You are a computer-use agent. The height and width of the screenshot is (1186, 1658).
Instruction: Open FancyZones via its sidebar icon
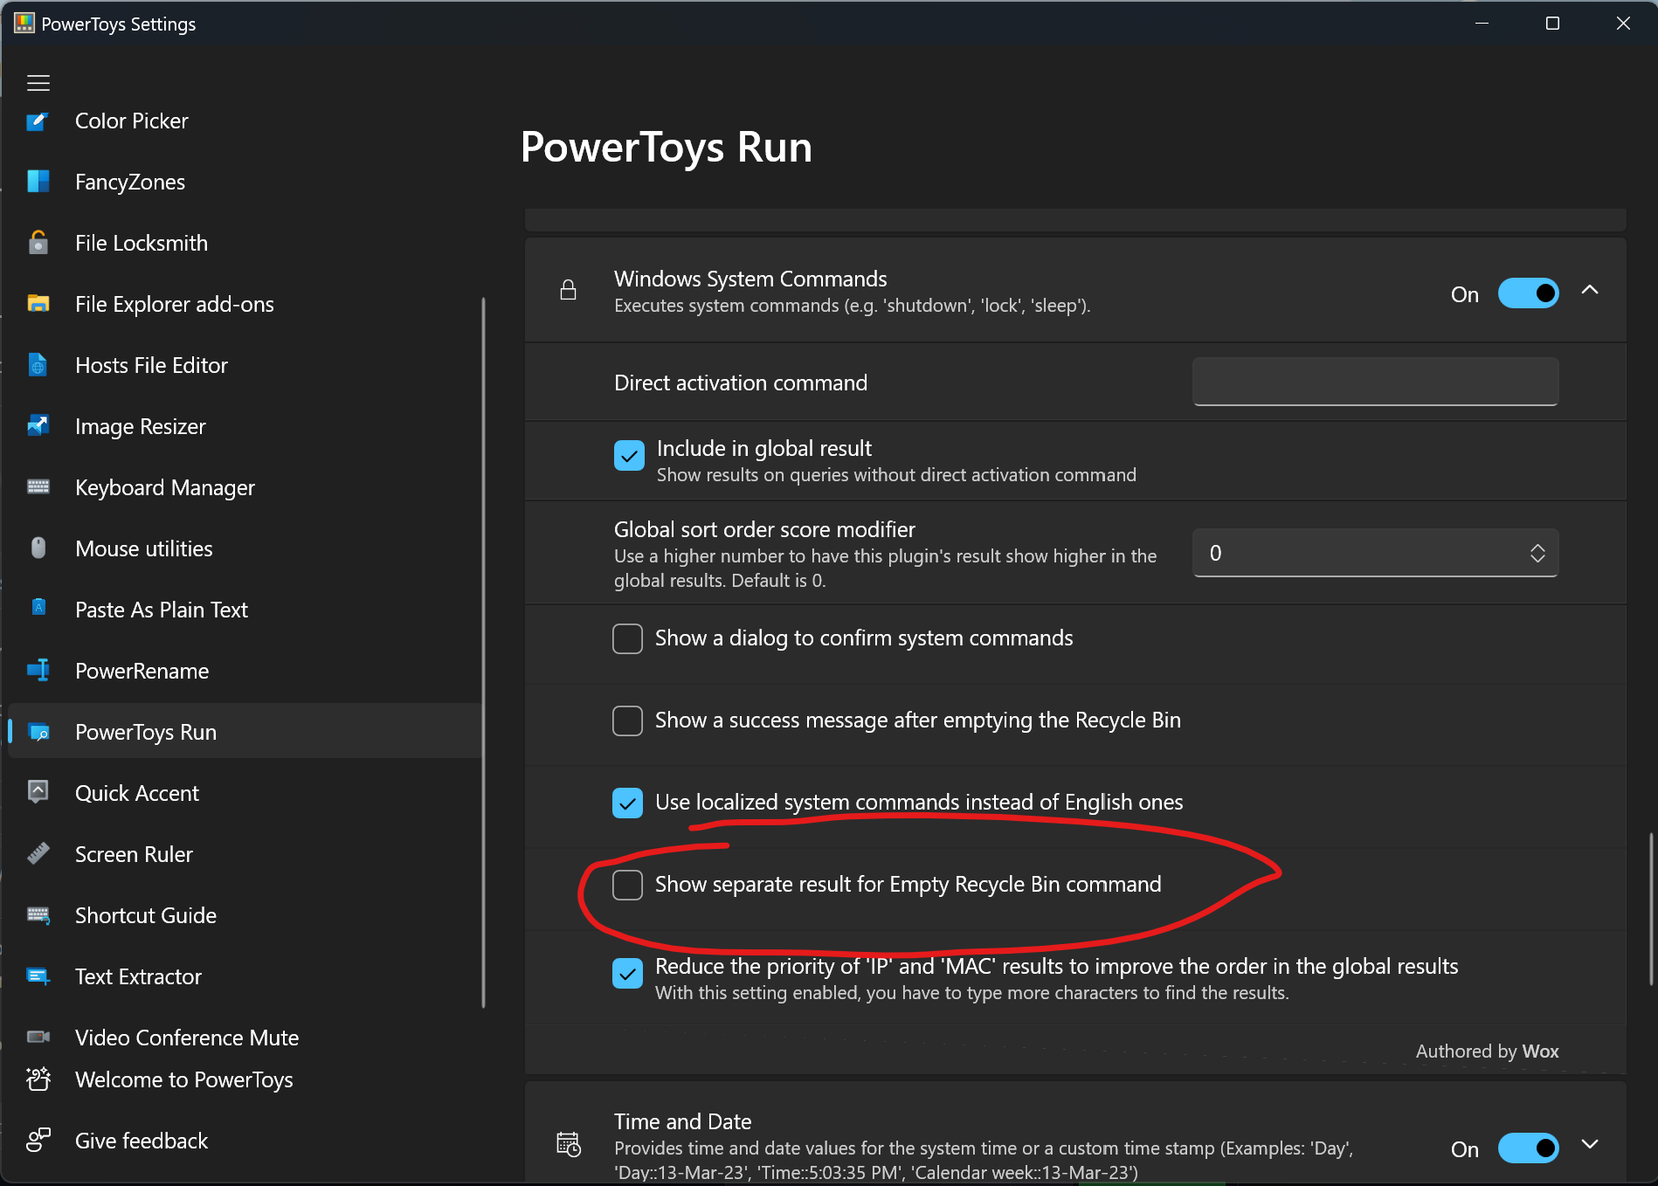38,181
